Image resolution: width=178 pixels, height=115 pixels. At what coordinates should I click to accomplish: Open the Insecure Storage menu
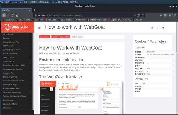(x=17, y=85)
